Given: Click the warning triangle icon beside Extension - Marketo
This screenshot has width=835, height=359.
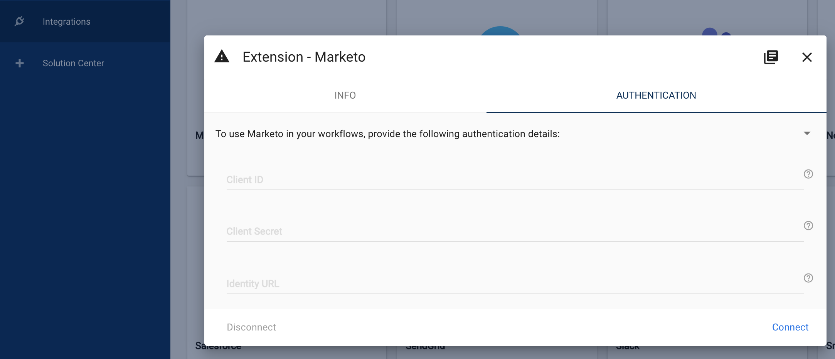Looking at the screenshot, I should 222,57.
